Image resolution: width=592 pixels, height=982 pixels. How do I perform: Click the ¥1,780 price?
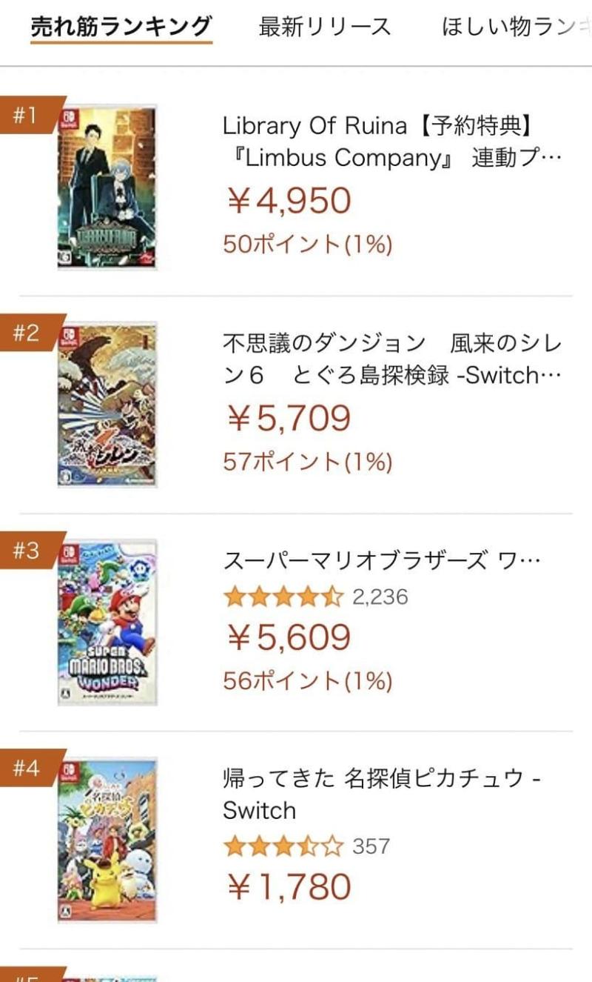288,886
